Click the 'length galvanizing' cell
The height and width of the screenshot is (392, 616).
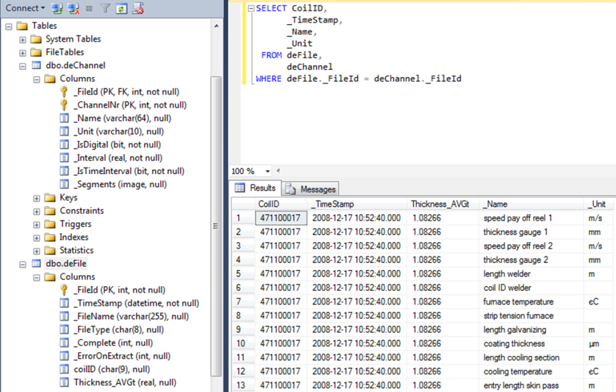click(x=531, y=329)
